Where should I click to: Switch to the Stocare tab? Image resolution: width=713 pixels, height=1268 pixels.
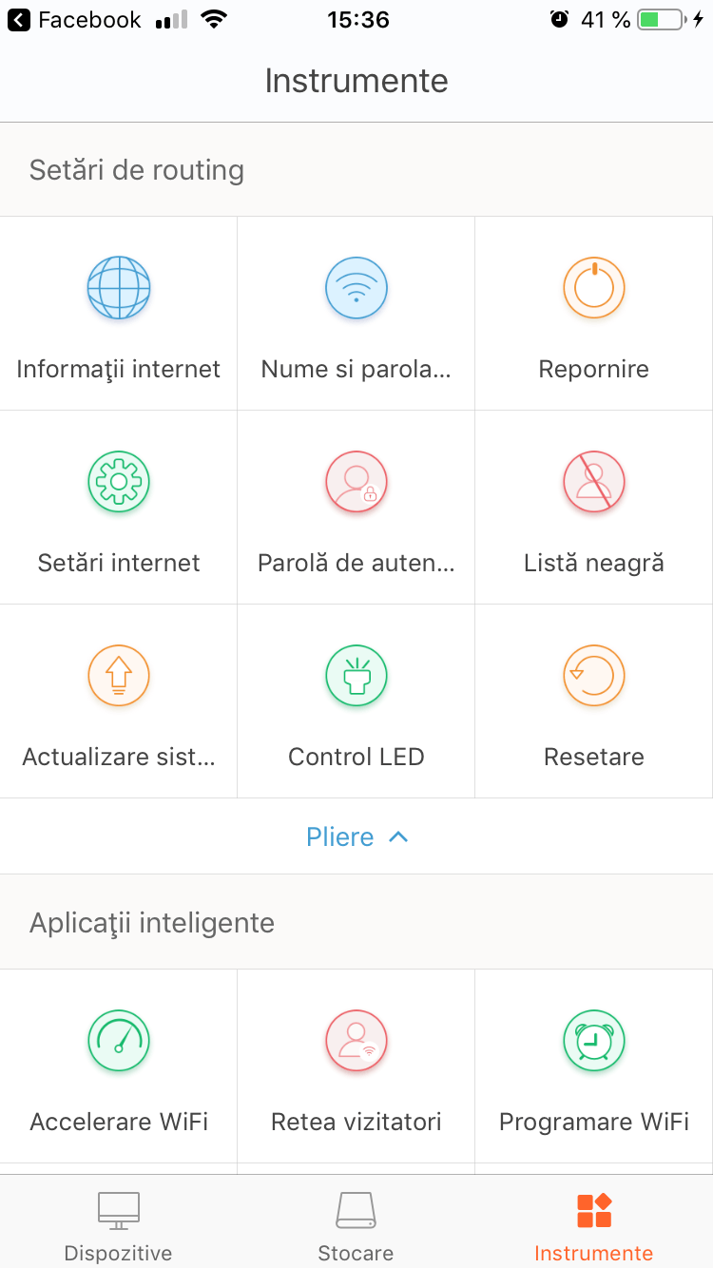[356, 1226]
